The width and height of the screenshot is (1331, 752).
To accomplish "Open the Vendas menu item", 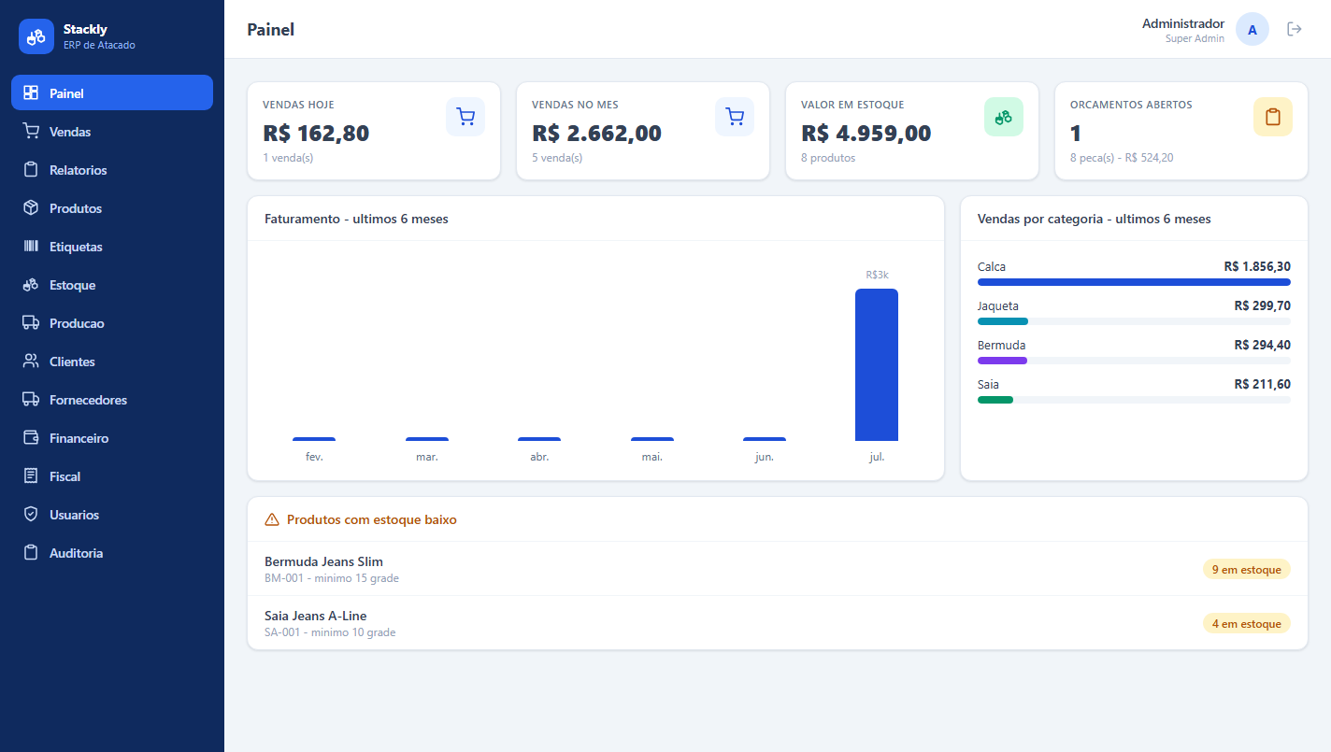I will click(x=112, y=131).
